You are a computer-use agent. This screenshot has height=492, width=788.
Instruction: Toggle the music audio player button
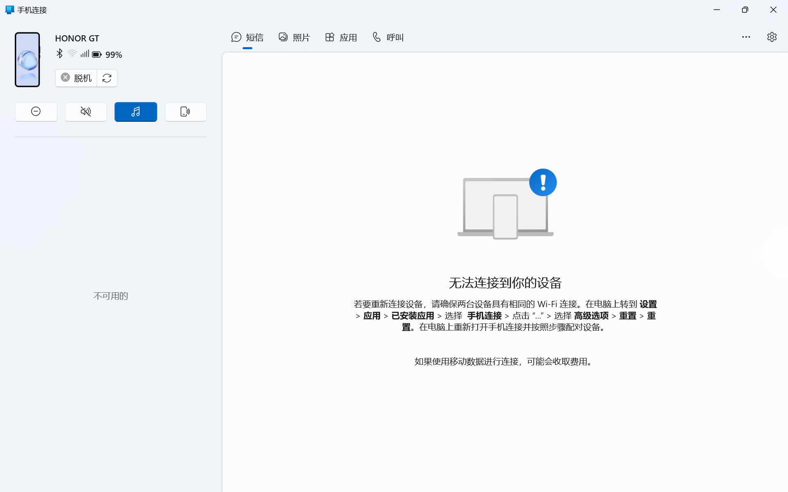(136, 112)
